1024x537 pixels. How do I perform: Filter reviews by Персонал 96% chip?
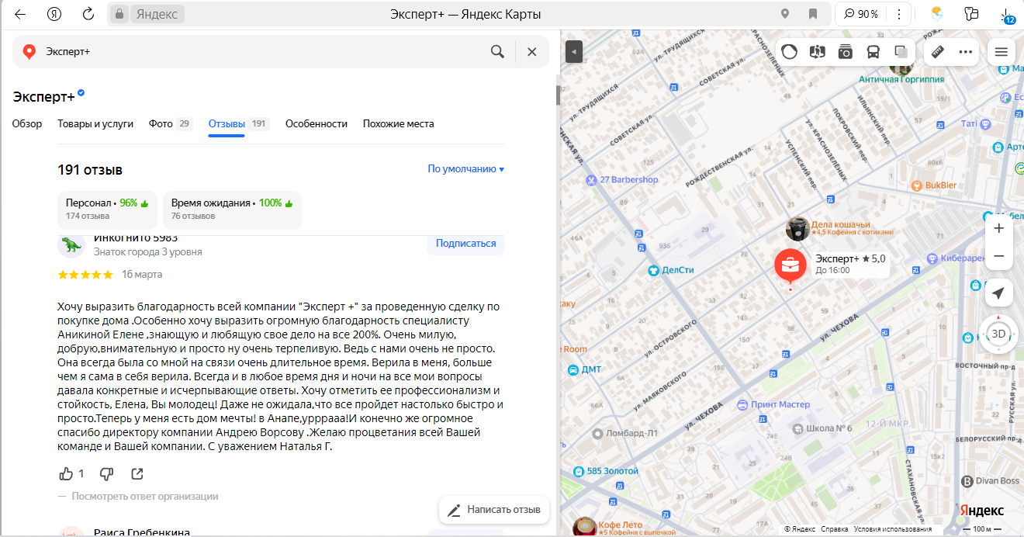(107, 209)
